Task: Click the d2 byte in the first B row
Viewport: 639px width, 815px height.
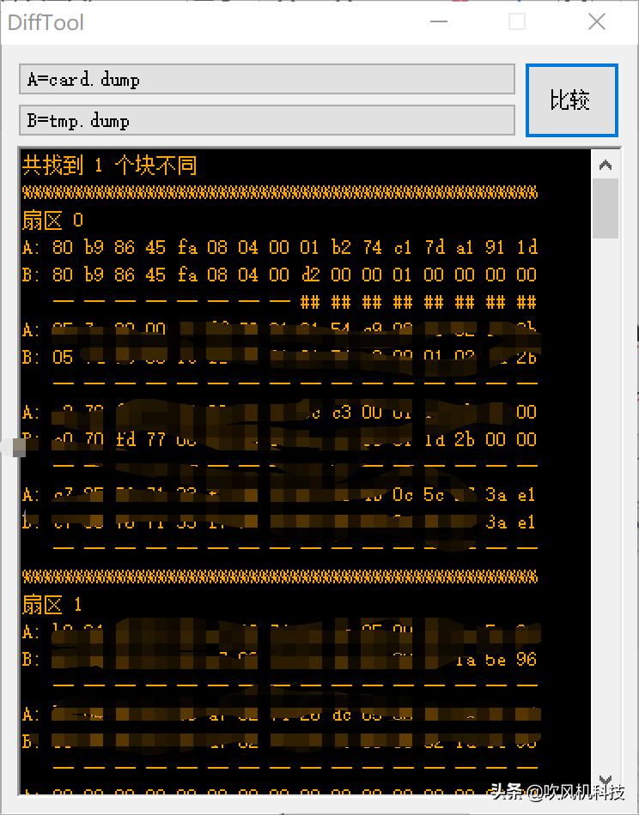Action: 309,275
